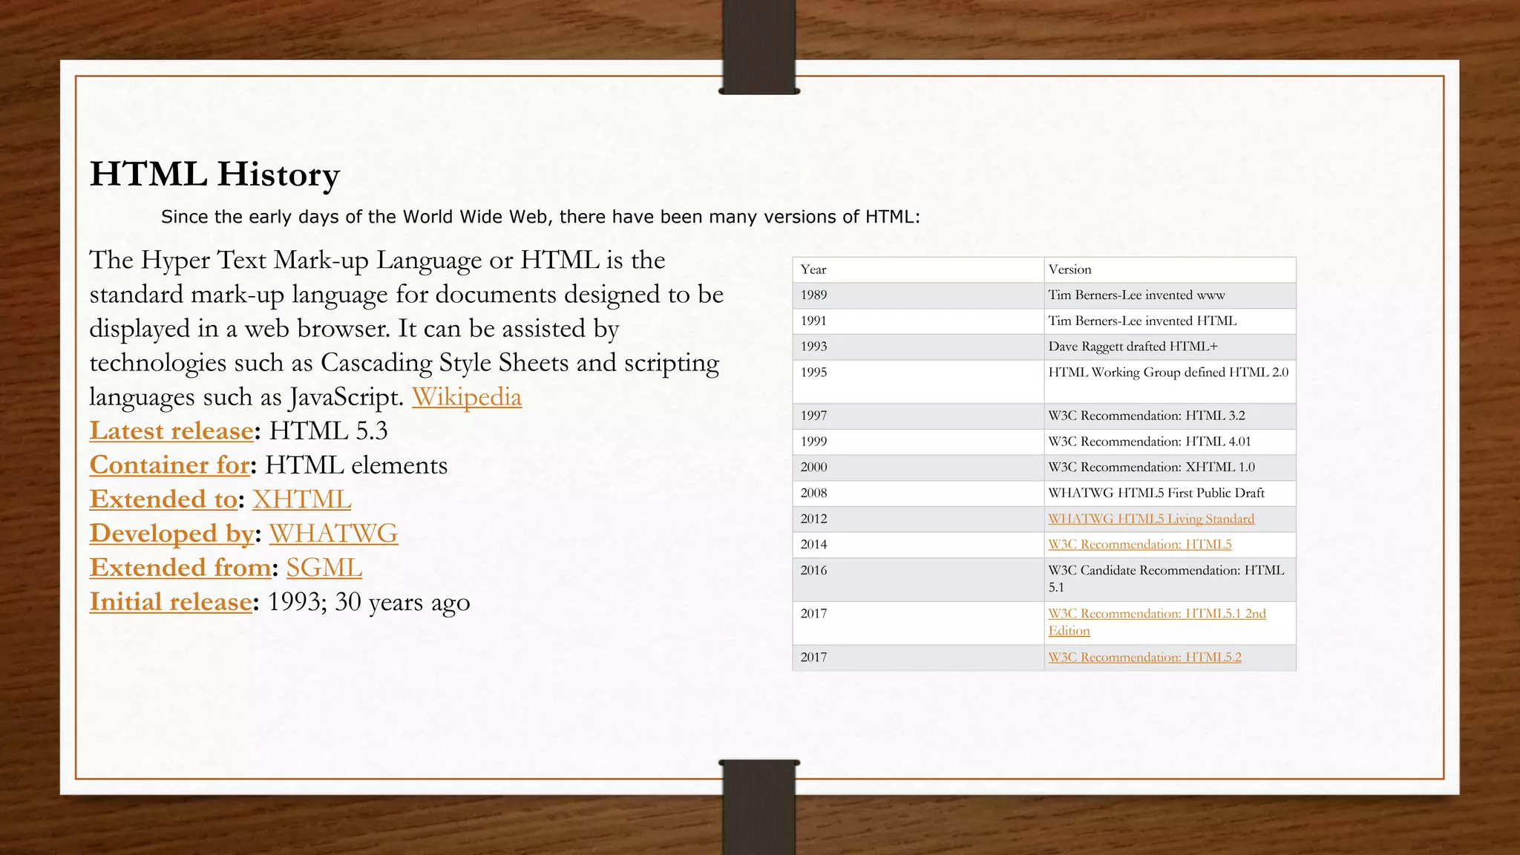Click the 2016 year cell

tap(918, 580)
